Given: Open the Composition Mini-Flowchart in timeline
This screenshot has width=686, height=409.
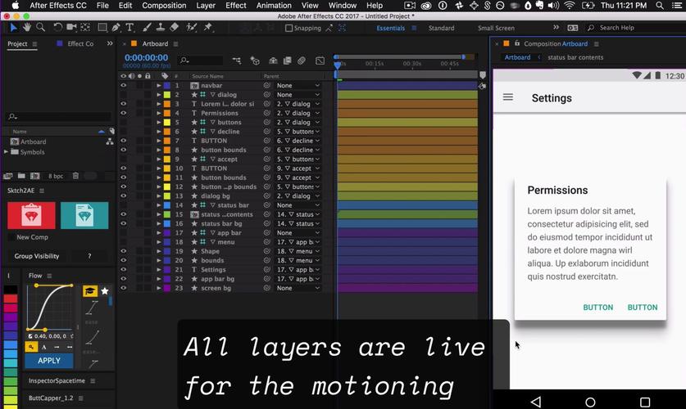Looking at the screenshot, I should pos(237,61).
